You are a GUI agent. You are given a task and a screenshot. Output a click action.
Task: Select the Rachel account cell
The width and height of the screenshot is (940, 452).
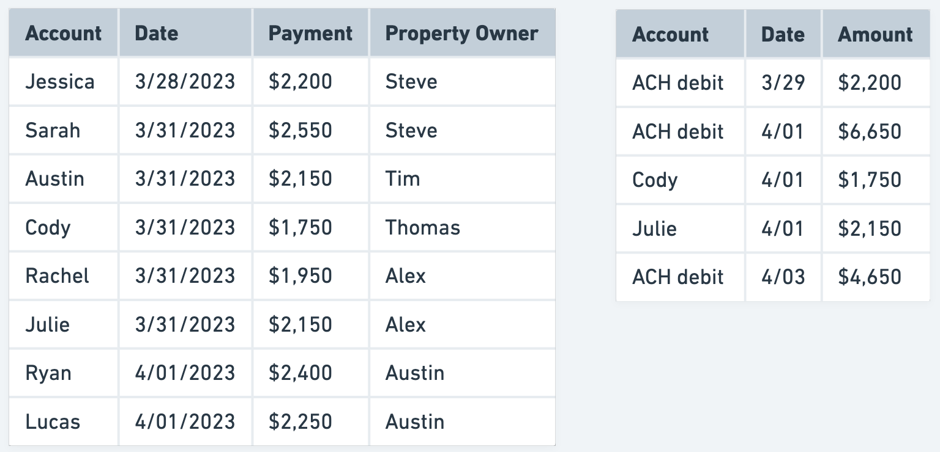coord(57,275)
